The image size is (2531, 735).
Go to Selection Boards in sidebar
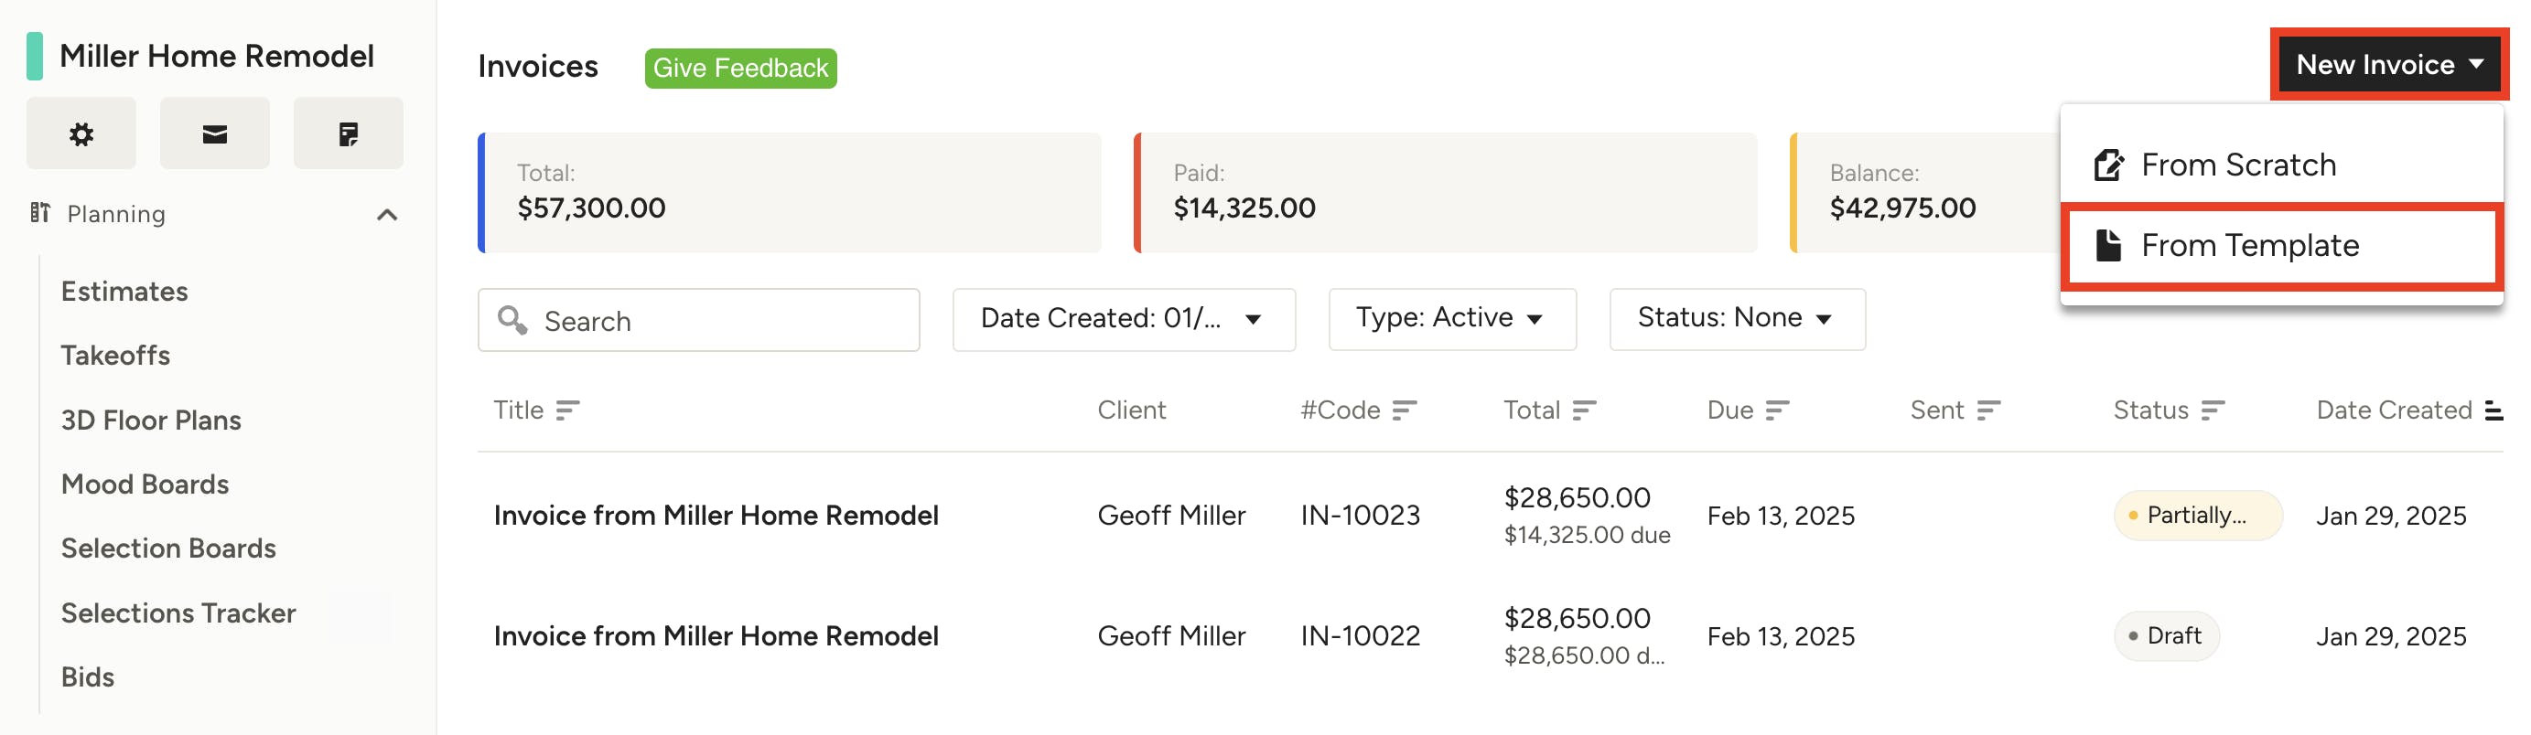168,548
